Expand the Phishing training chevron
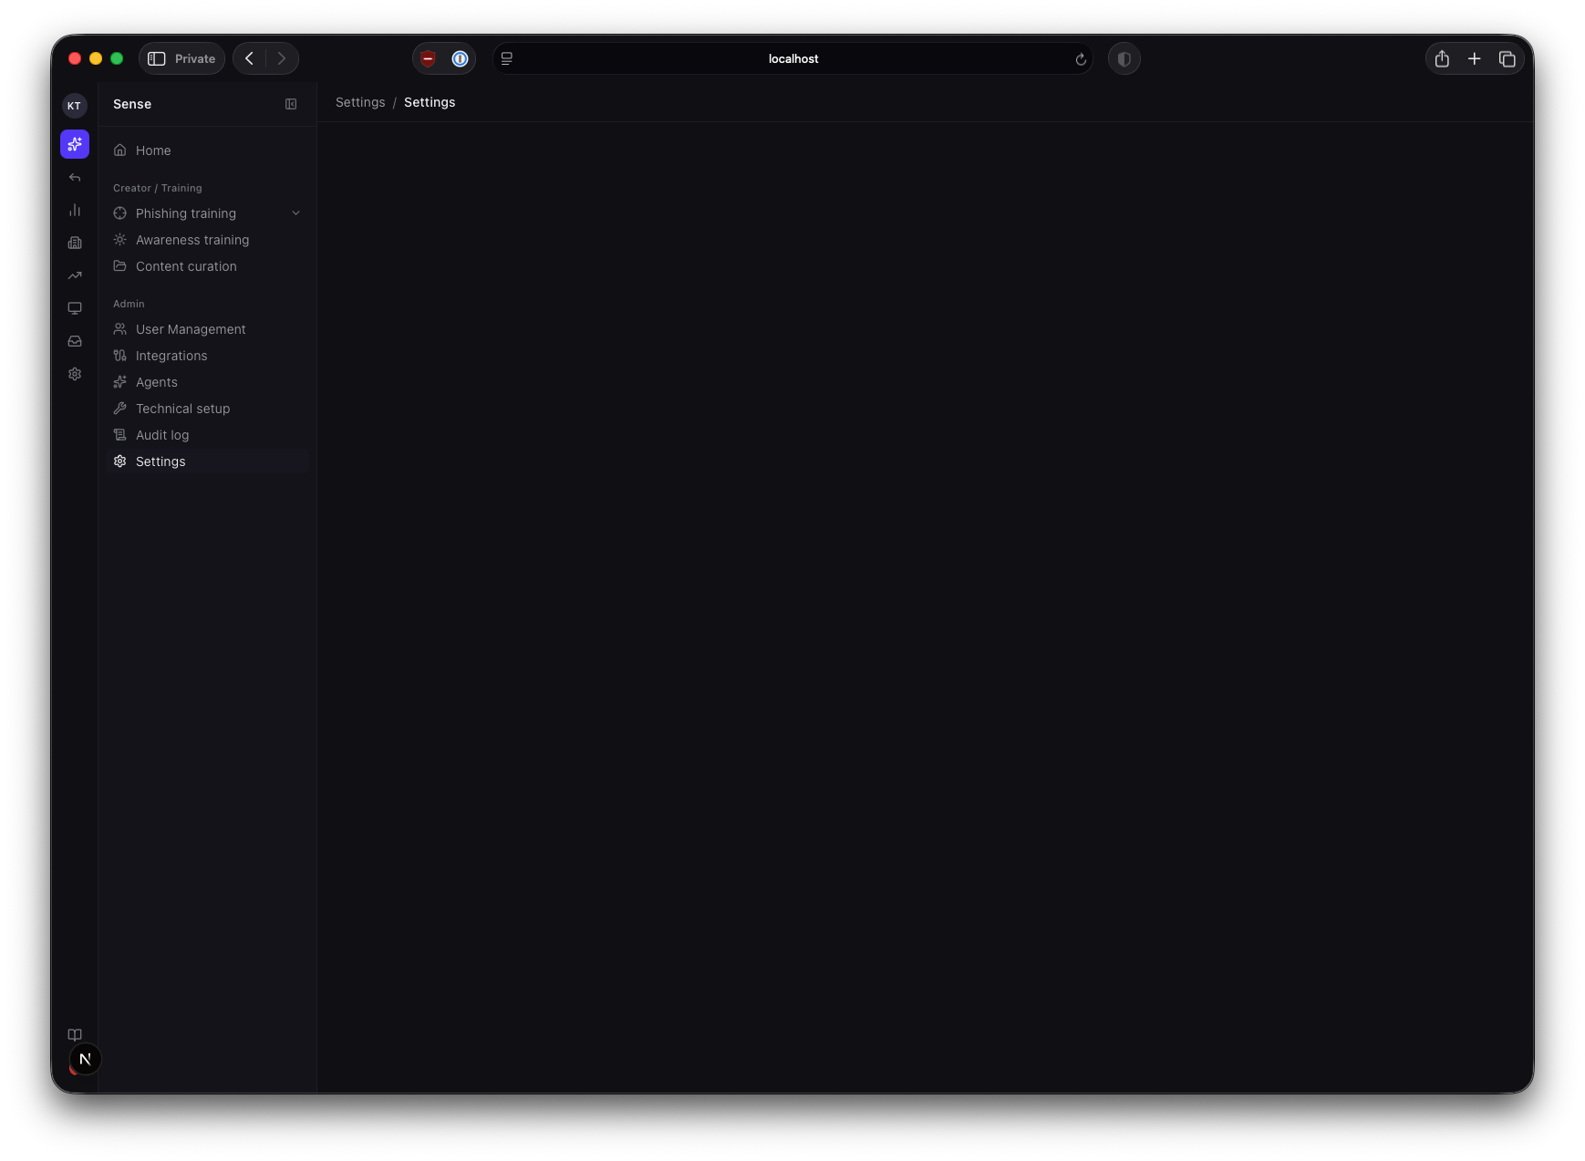Viewport: 1585px width, 1161px height. (295, 213)
